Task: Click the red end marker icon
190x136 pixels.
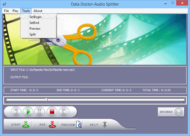Action: 52,124
